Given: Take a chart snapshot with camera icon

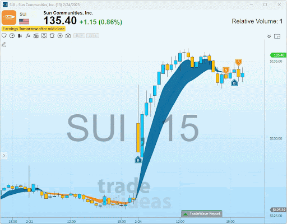Looking at the screenshot, I should (x=68, y=36).
